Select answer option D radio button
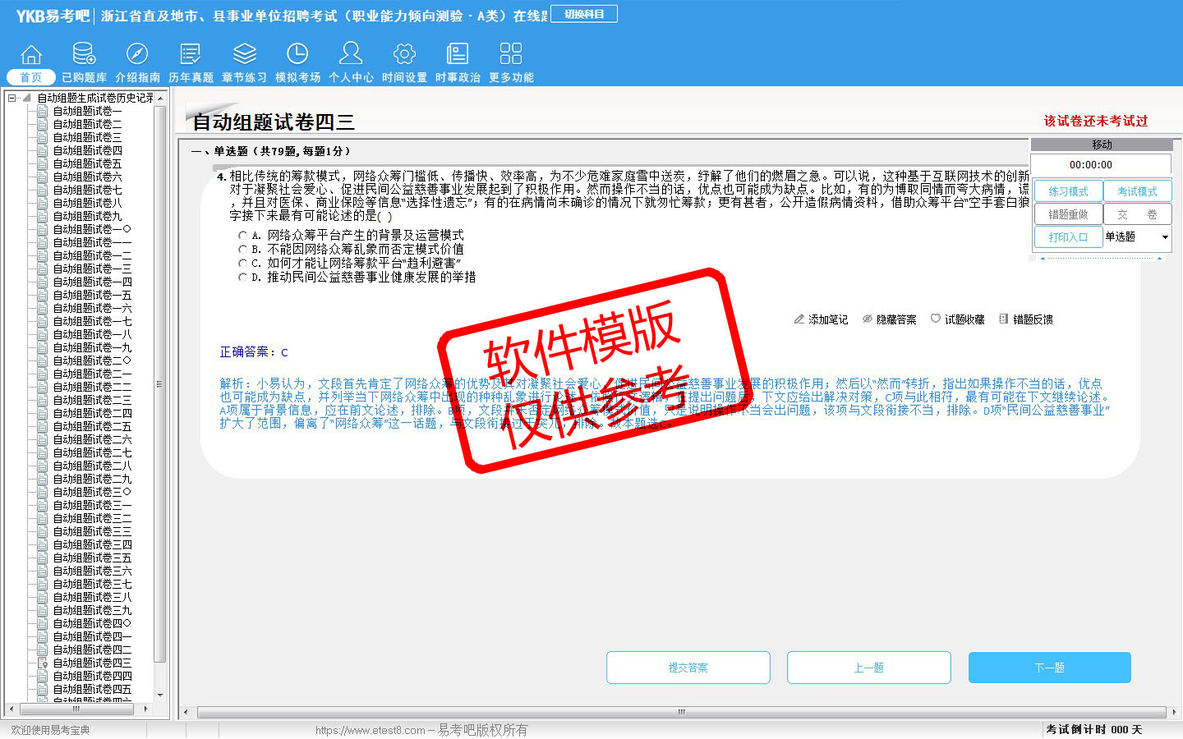This screenshot has width=1183, height=739. click(x=242, y=278)
